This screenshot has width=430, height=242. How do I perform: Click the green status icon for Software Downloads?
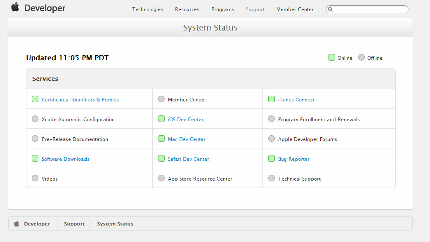coord(35,158)
